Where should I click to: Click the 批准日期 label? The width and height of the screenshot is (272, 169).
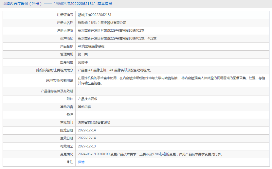point(67,130)
